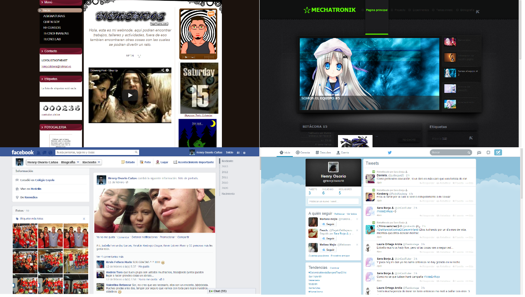Dismiss Mariana Mejía follow suggestion

[x=358, y=219]
